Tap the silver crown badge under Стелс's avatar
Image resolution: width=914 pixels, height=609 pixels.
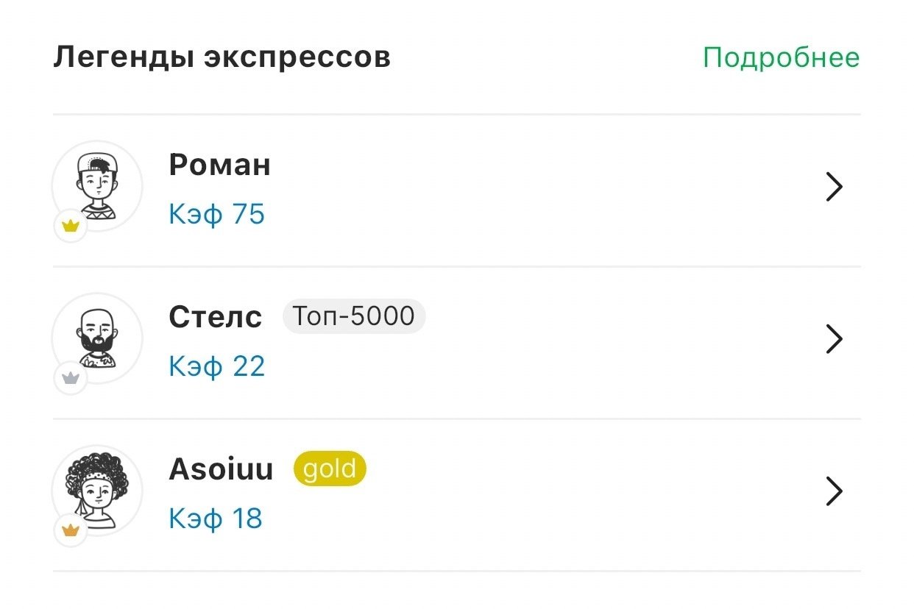[x=71, y=379]
